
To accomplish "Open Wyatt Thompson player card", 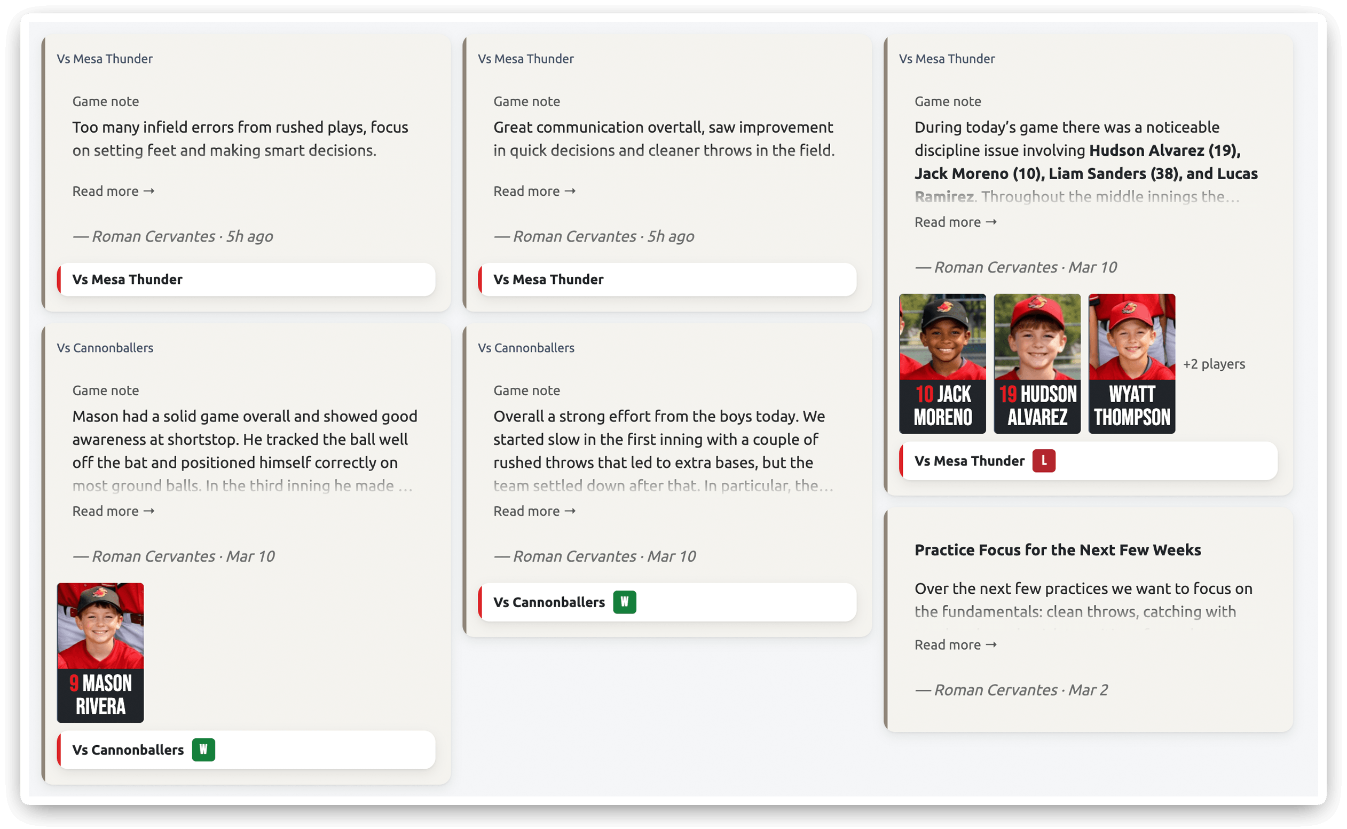I will point(1131,363).
